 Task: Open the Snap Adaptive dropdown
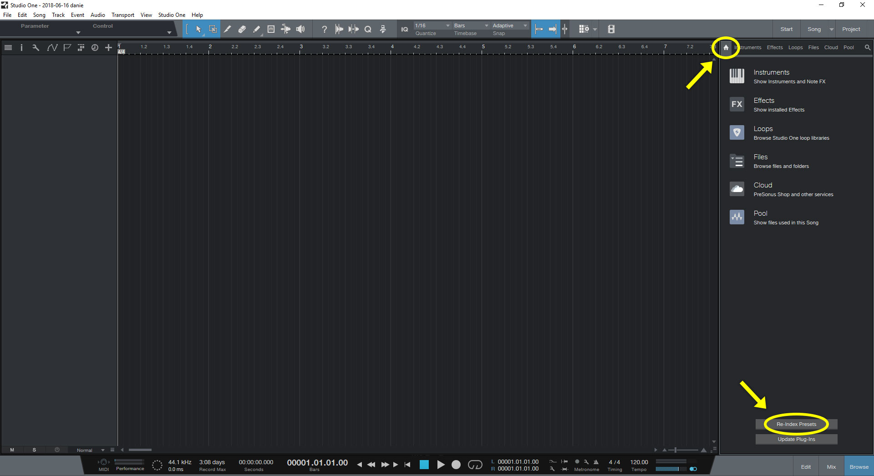[x=509, y=25]
